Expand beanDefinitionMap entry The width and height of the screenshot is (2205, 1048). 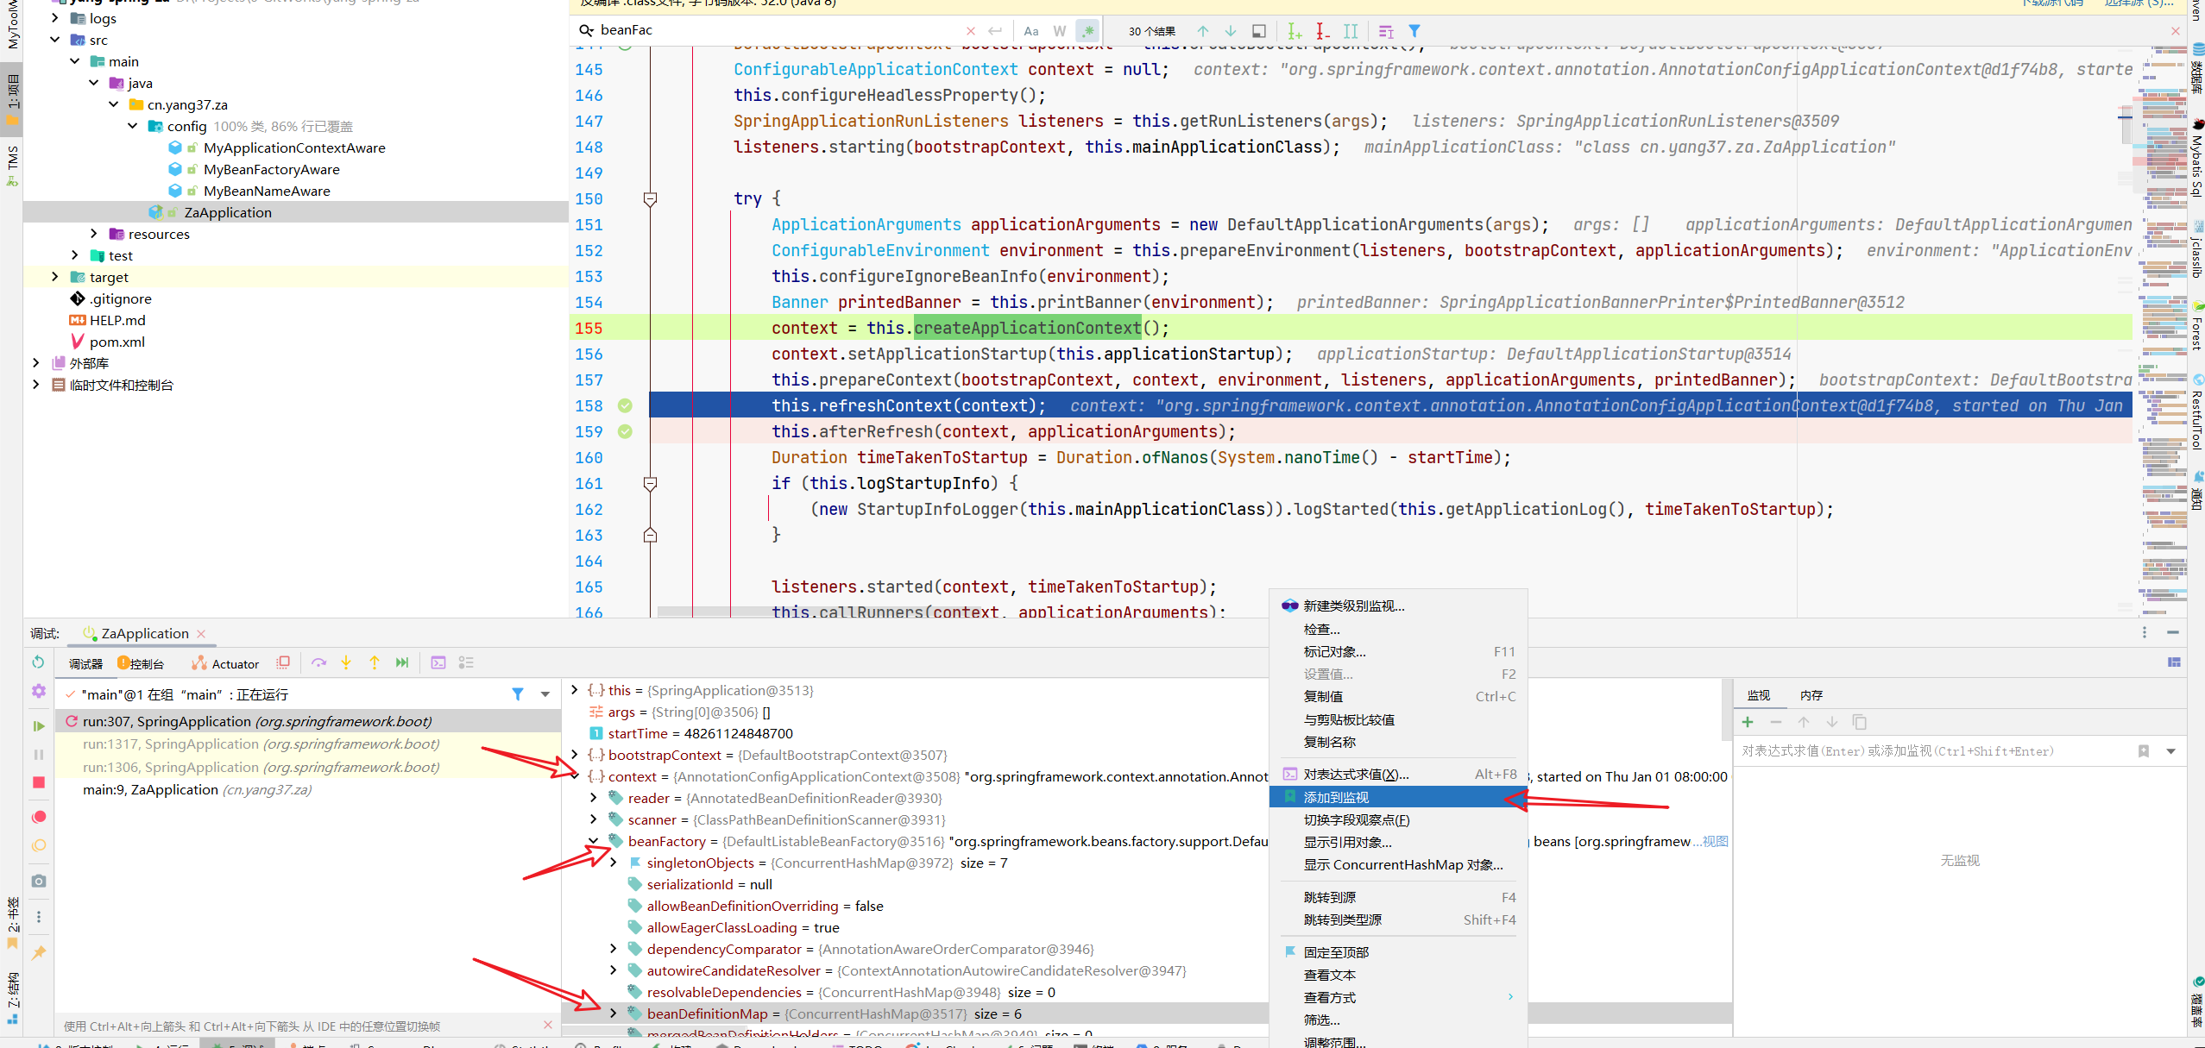click(613, 1013)
